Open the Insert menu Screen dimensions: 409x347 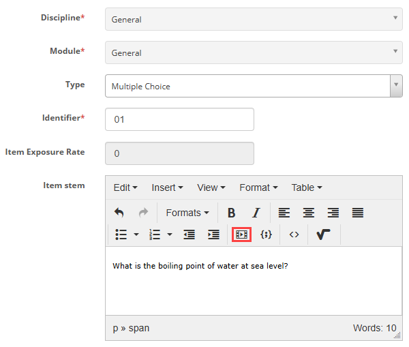tap(167, 187)
